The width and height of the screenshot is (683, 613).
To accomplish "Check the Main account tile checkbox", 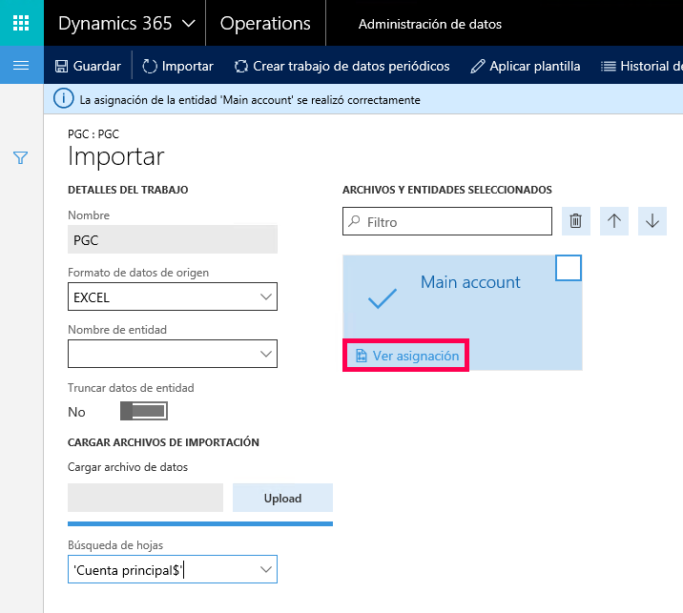I will [568, 268].
